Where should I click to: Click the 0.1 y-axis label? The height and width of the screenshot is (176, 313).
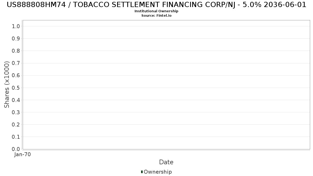point(16,137)
